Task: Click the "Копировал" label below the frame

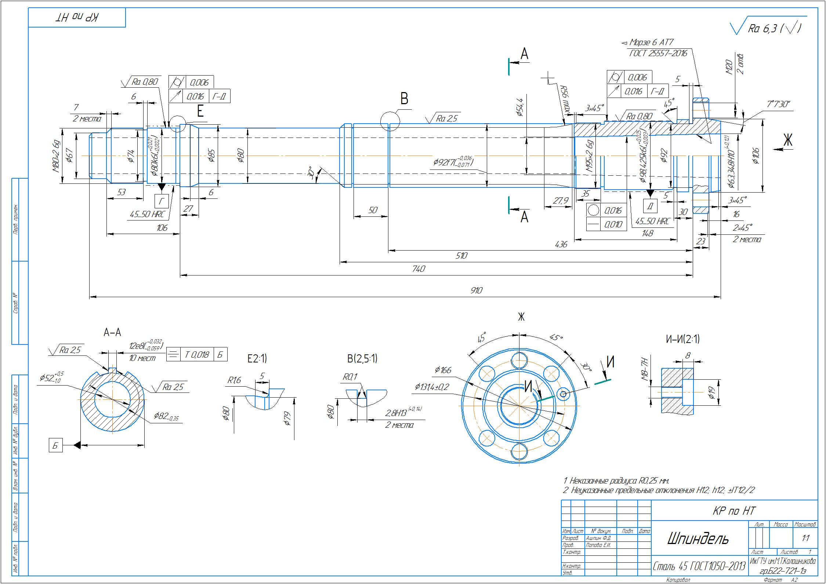Action: [x=678, y=580]
